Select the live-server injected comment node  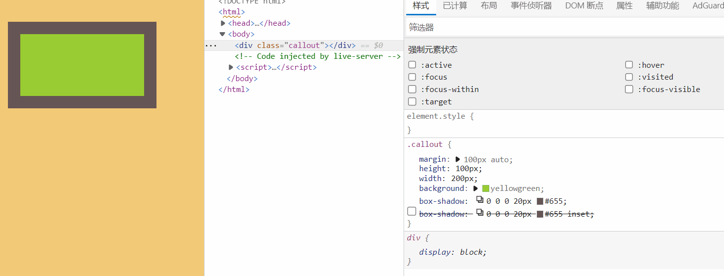coord(317,56)
